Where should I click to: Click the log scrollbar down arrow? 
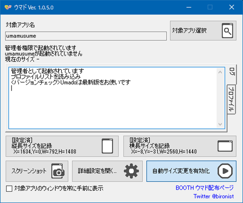(220, 124)
